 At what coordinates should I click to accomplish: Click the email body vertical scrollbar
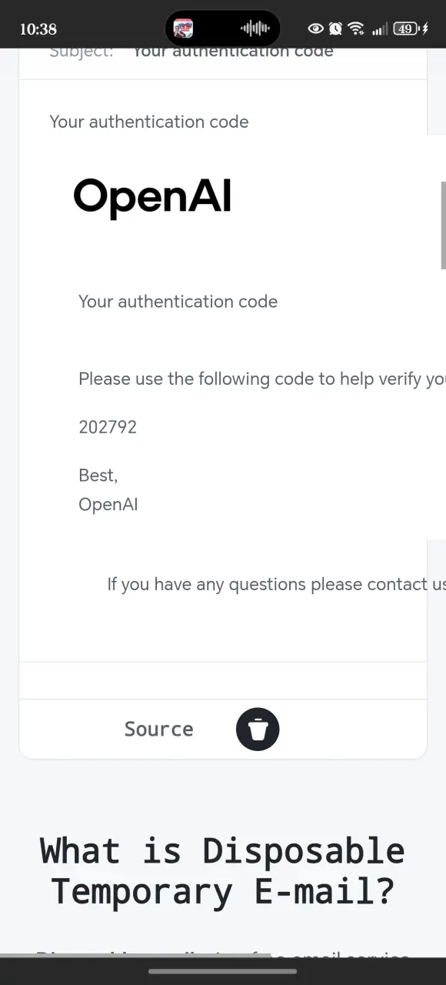pyautogui.click(x=443, y=225)
